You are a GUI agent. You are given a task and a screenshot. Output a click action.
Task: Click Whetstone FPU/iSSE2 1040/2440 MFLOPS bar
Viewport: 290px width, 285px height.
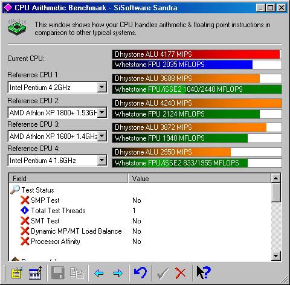point(197,89)
